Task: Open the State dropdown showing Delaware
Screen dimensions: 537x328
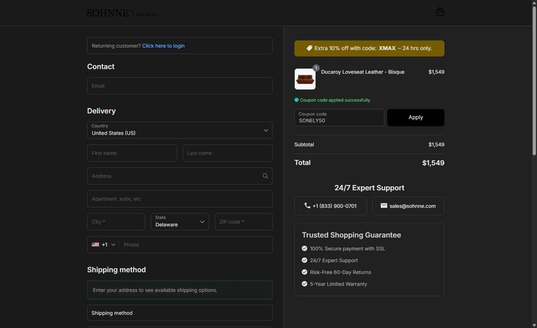Action: [x=180, y=222]
